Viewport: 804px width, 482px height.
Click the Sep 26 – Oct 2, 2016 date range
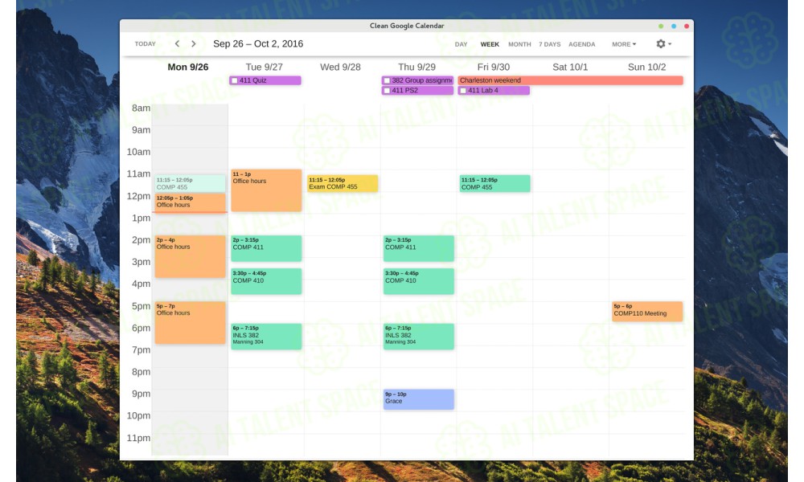[x=258, y=44]
